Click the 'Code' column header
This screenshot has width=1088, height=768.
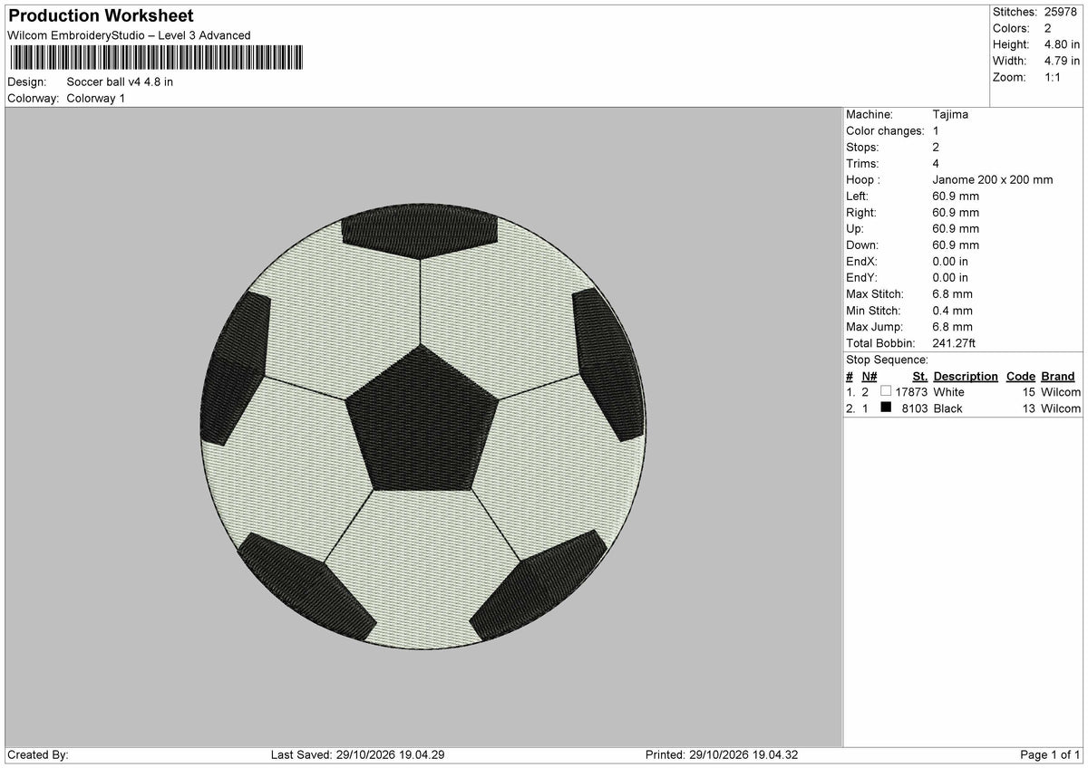pyautogui.click(x=1021, y=376)
